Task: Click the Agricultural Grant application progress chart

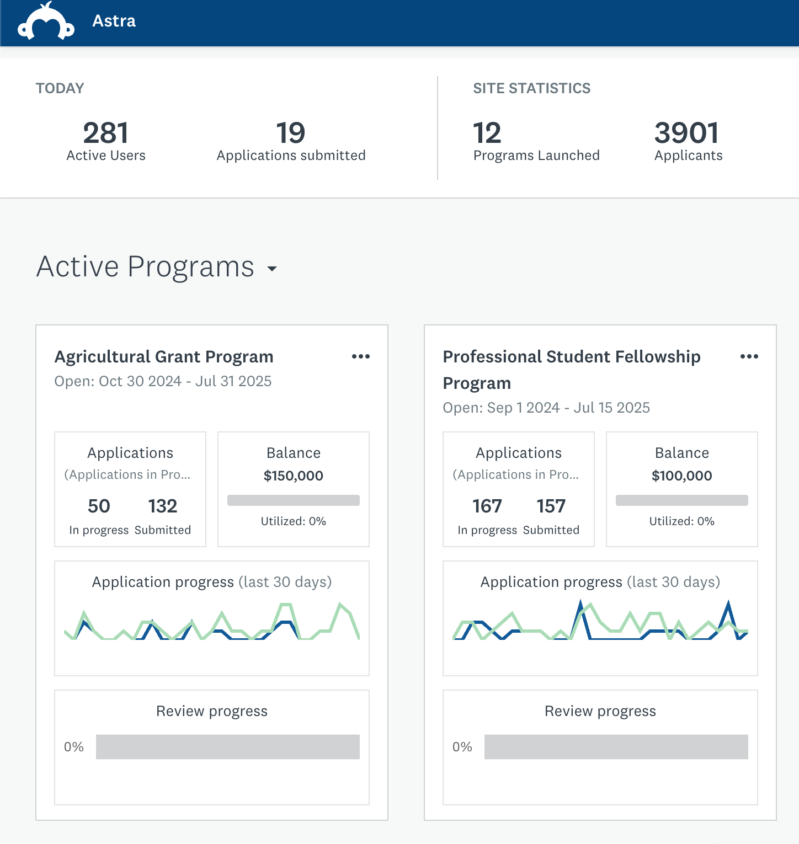Action: 211,623
